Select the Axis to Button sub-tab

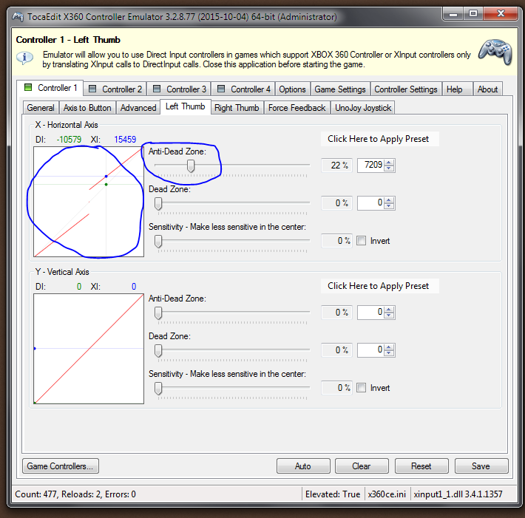pos(87,108)
